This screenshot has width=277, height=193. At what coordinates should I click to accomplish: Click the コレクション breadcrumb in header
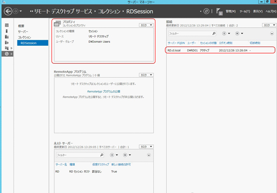point(109,11)
